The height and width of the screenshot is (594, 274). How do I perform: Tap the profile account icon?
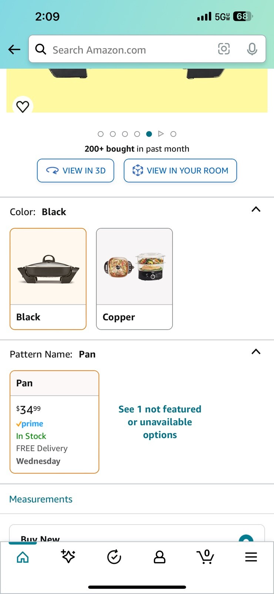160,557
